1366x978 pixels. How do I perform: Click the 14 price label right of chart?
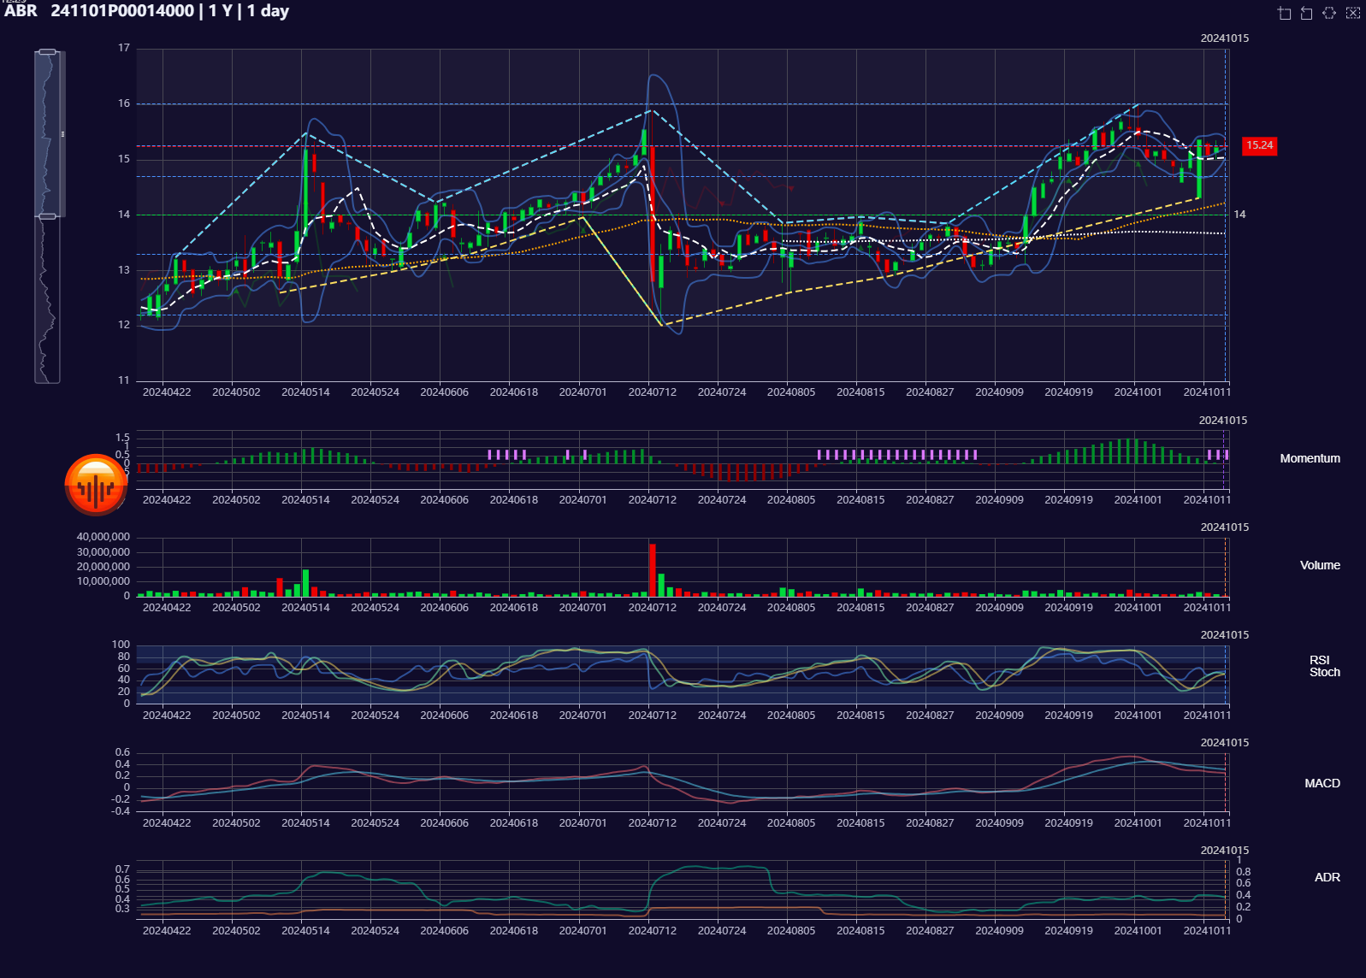1239,215
